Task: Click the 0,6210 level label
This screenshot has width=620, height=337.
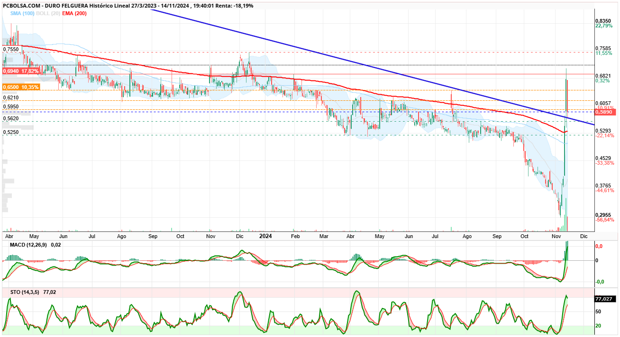Action: 10,98
